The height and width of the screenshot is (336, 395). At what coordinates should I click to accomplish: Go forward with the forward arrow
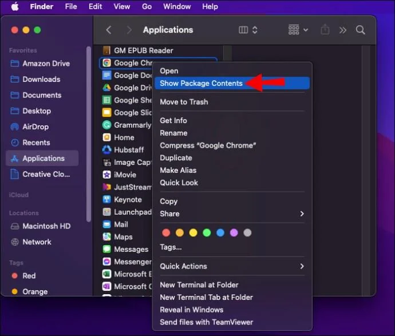pos(129,30)
